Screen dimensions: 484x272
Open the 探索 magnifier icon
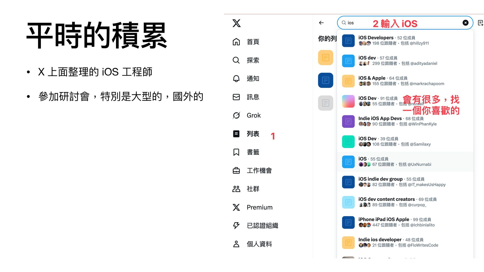point(236,60)
